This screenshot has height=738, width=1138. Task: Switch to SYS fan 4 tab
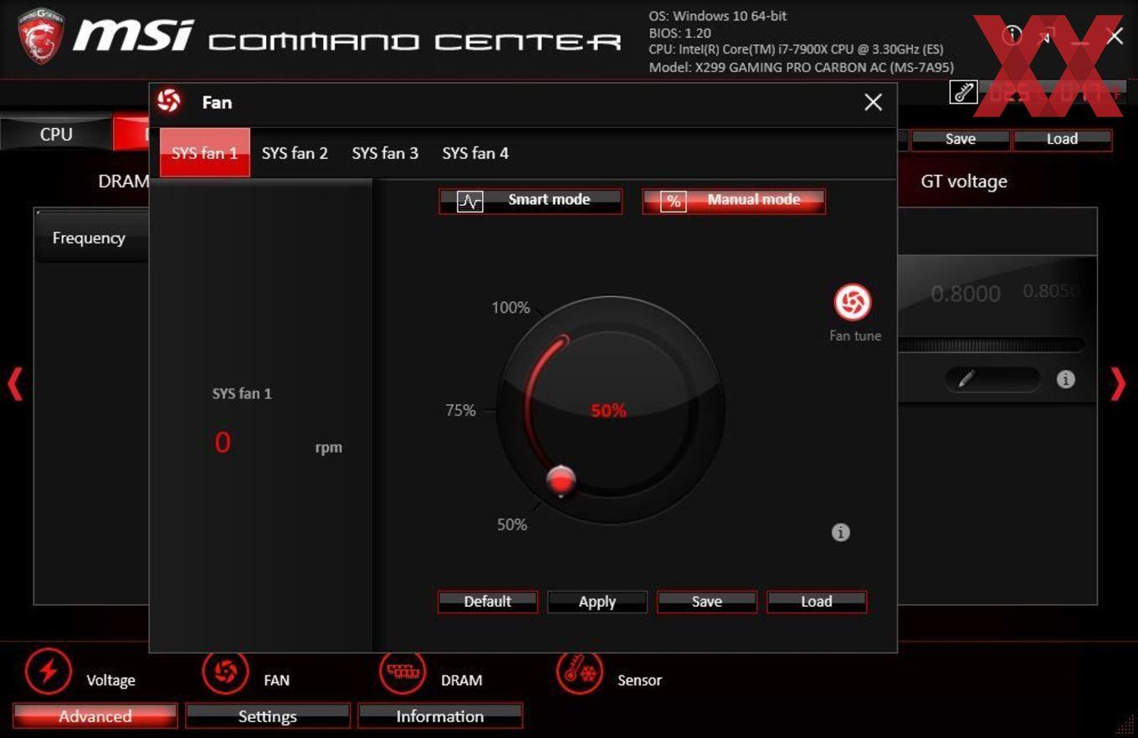475,153
